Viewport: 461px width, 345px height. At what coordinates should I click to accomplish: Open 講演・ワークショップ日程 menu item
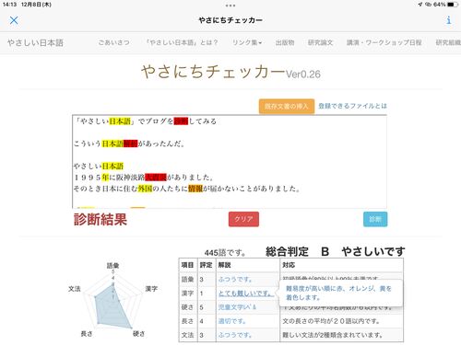click(384, 42)
